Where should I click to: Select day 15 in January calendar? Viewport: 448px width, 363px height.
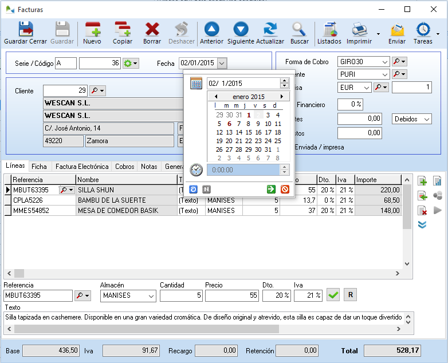pyautogui.click(x=249, y=132)
